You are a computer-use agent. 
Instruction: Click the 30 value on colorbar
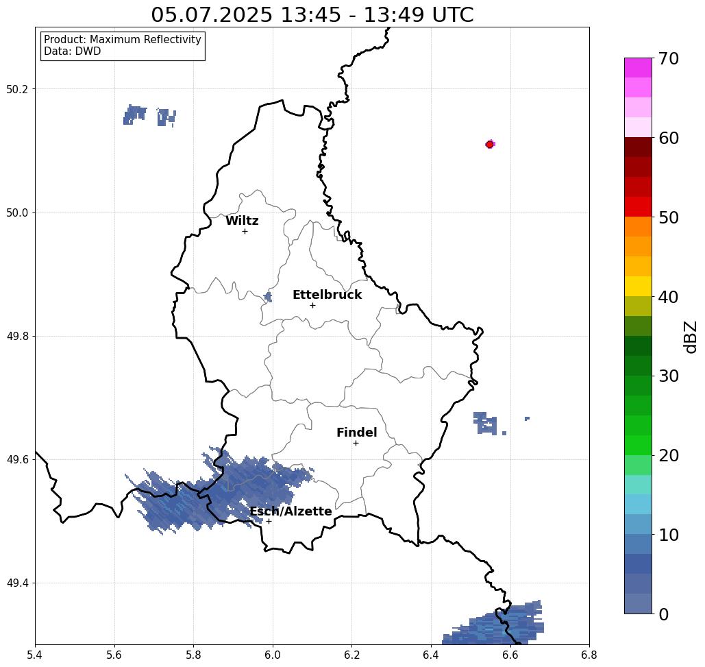(668, 376)
